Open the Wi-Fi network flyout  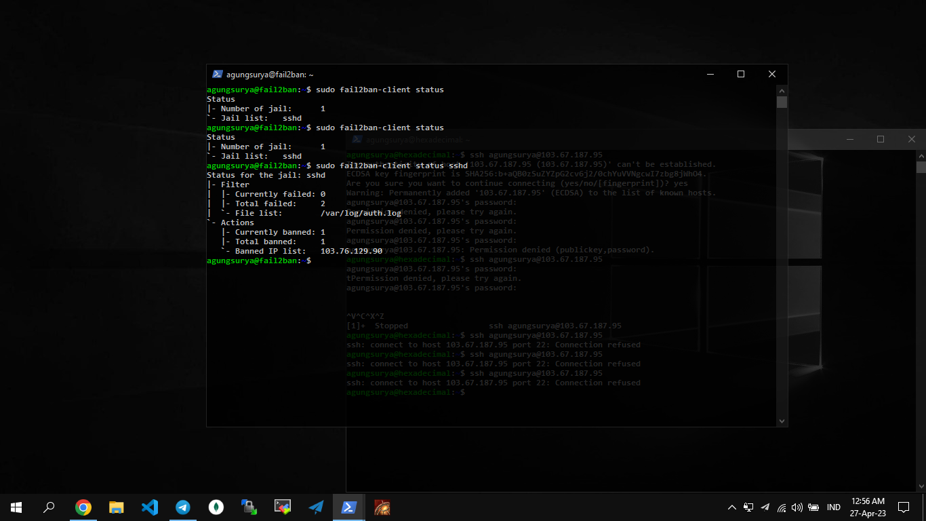[782, 507]
